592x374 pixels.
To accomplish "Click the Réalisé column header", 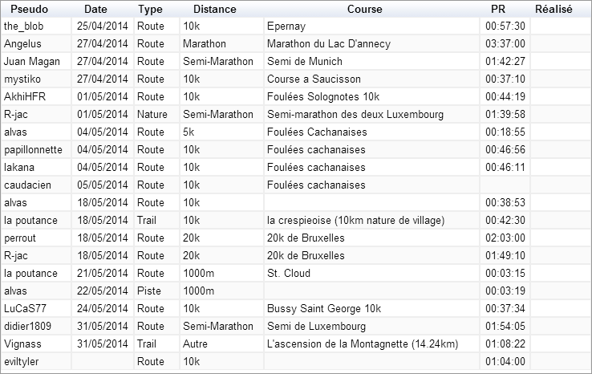I will coord(553,9).
